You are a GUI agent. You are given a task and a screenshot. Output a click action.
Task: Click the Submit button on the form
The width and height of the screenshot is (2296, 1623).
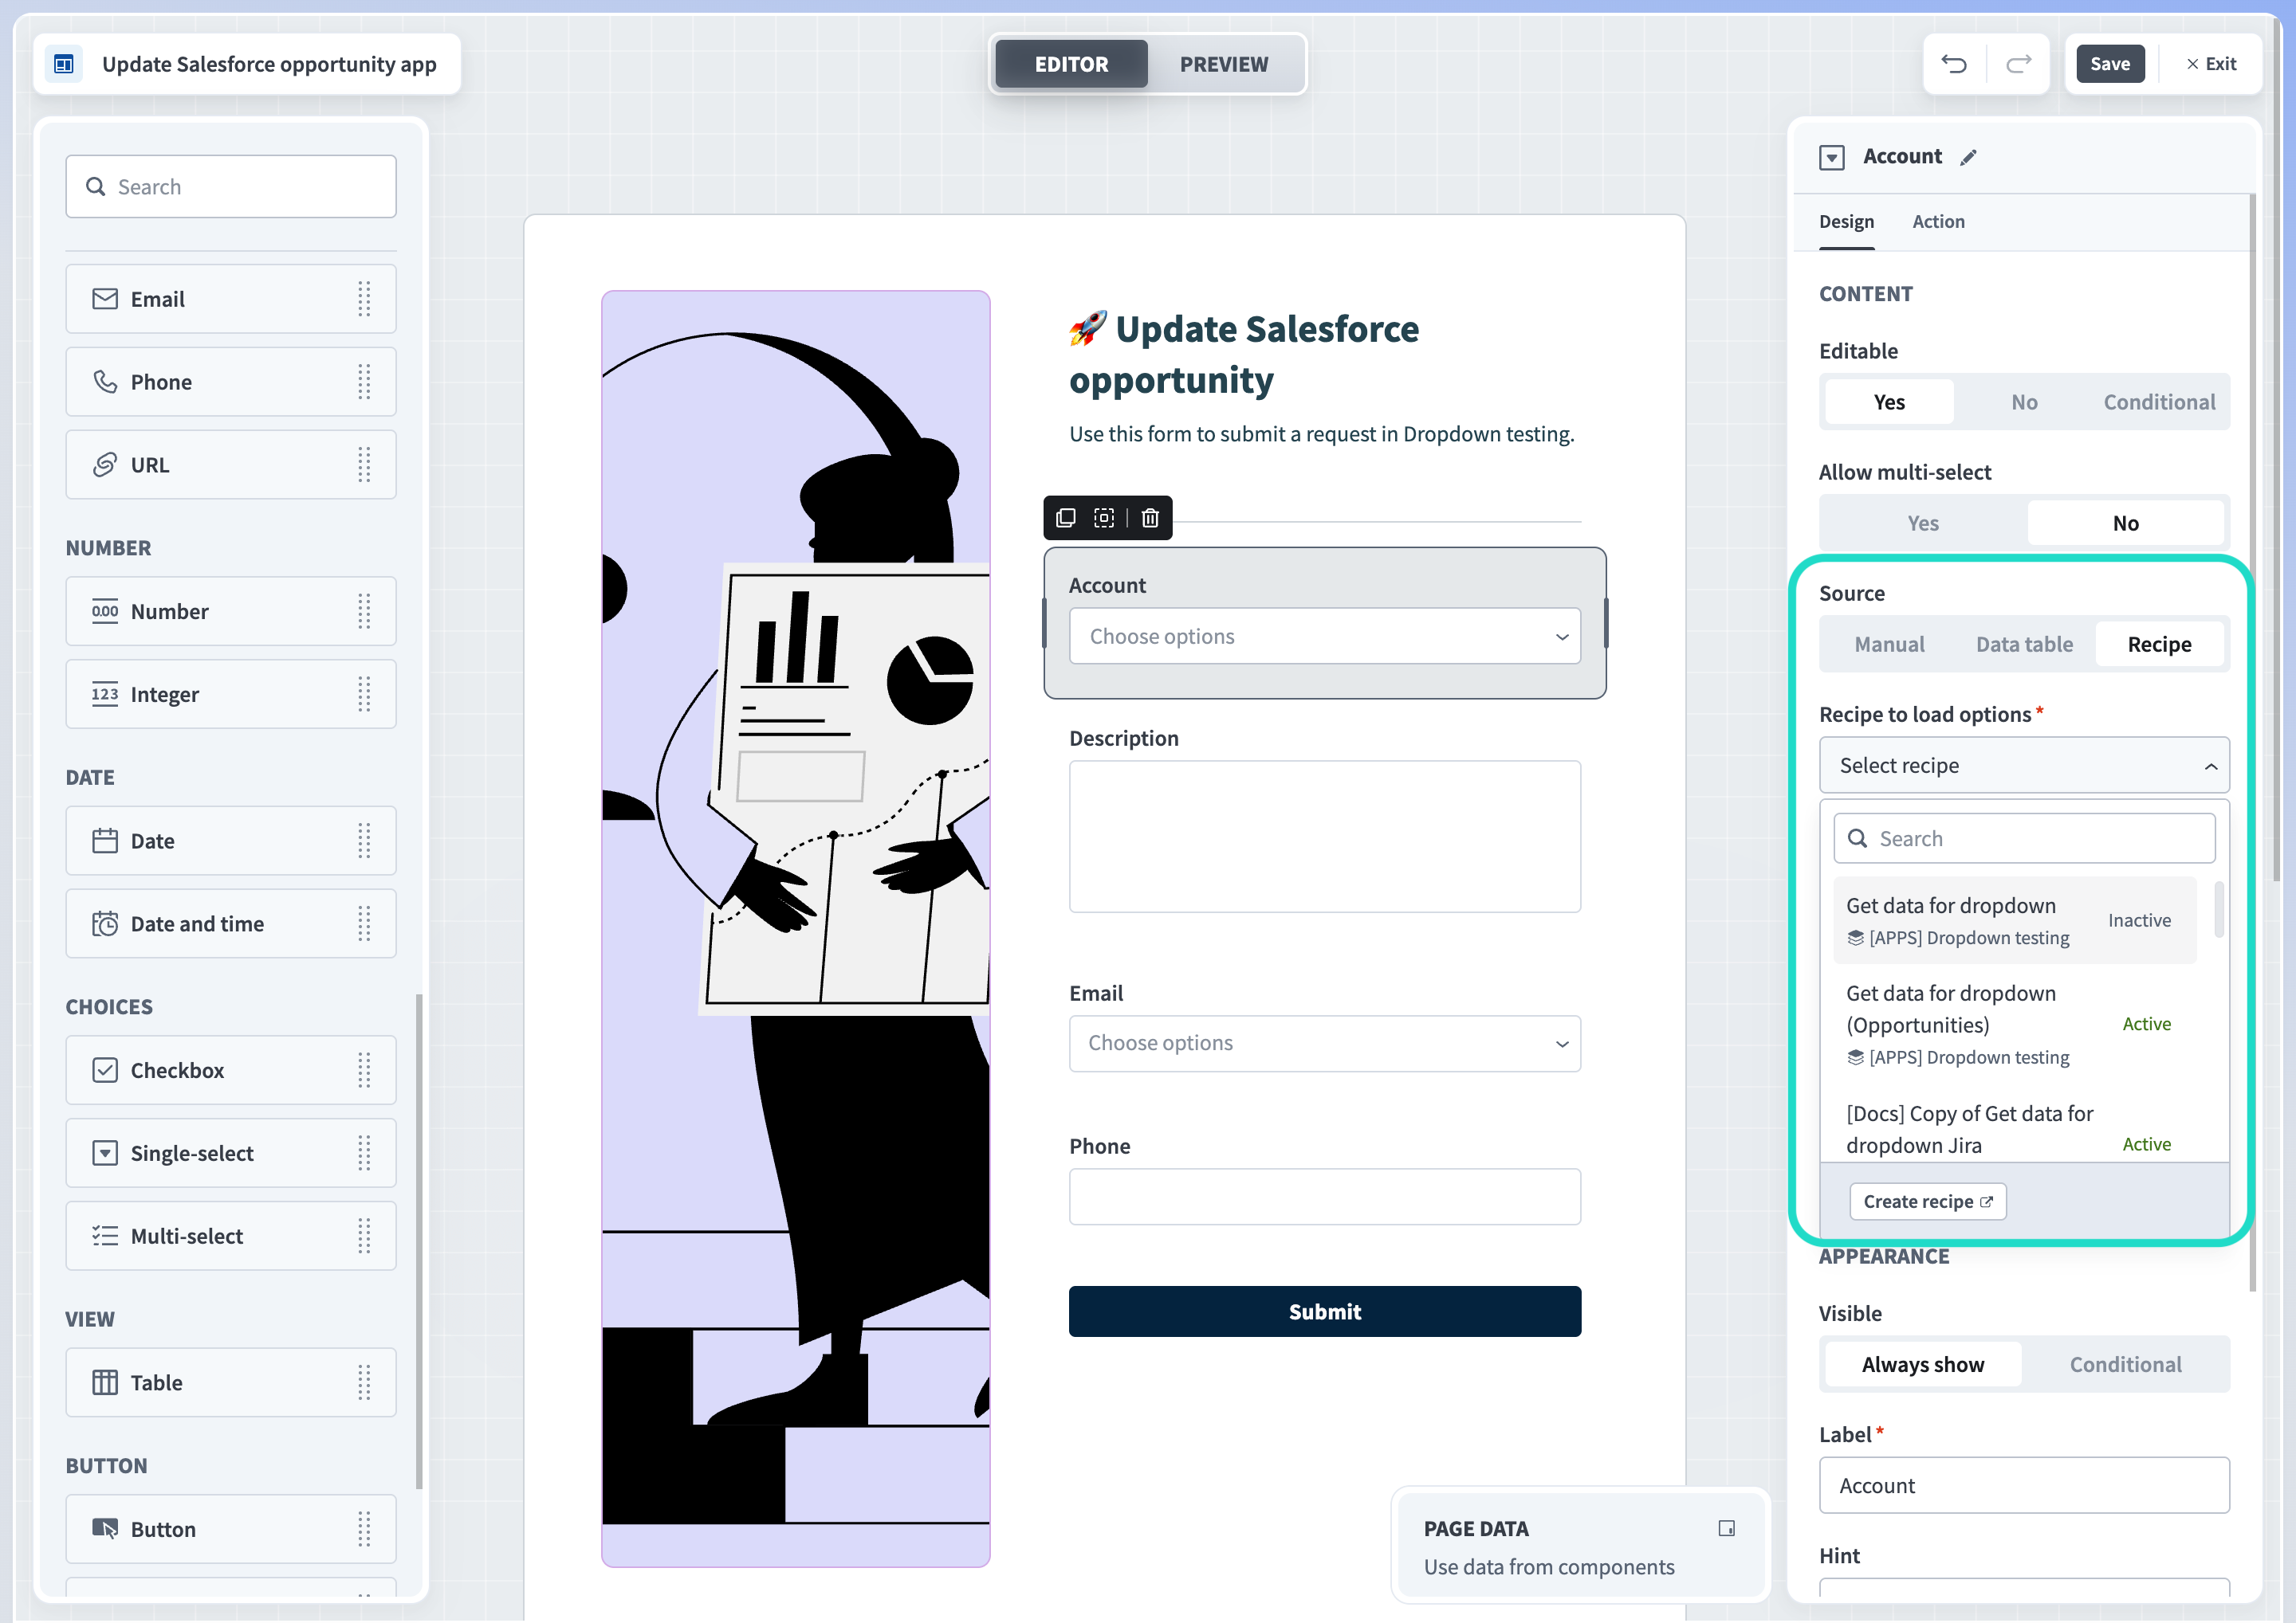point(1325,1311)
